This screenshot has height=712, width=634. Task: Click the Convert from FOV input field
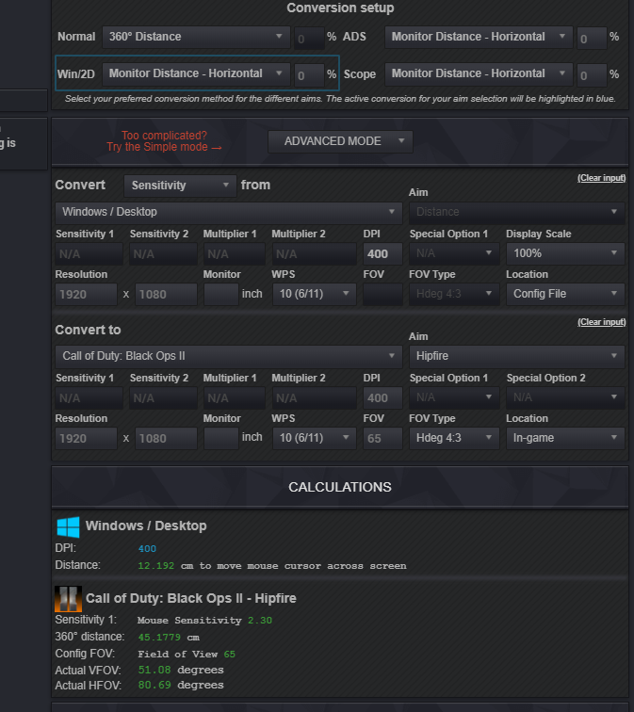tap(382, 294)
